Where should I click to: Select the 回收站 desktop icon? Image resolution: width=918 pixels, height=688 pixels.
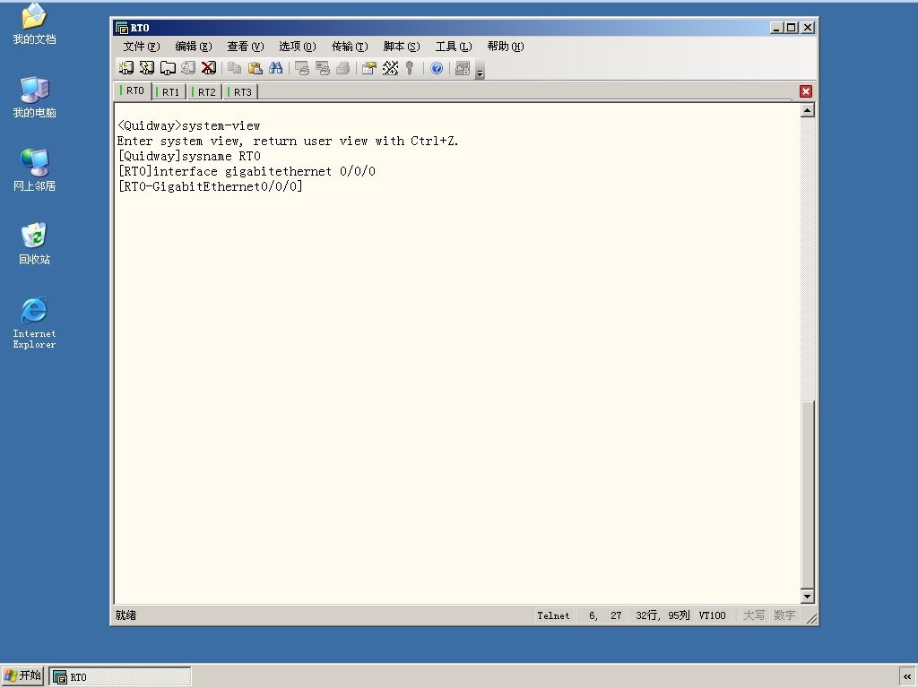pyautogui.click(x=34, y=244)
